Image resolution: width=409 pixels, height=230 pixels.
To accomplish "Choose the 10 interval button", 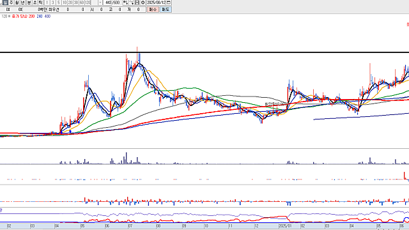I will tap(64, 3).
